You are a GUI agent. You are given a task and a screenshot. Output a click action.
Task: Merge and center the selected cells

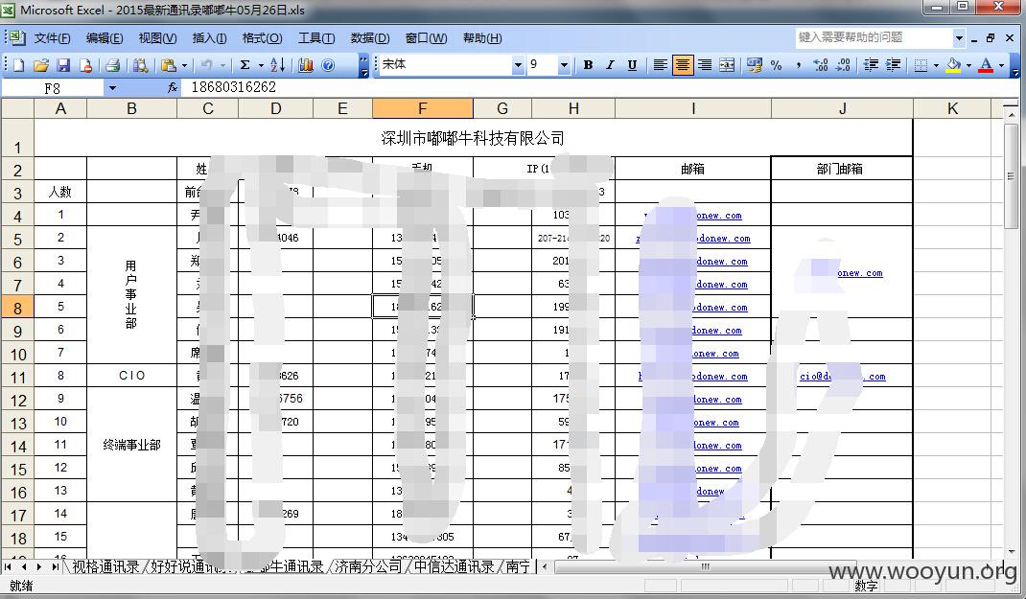(727, 65)
